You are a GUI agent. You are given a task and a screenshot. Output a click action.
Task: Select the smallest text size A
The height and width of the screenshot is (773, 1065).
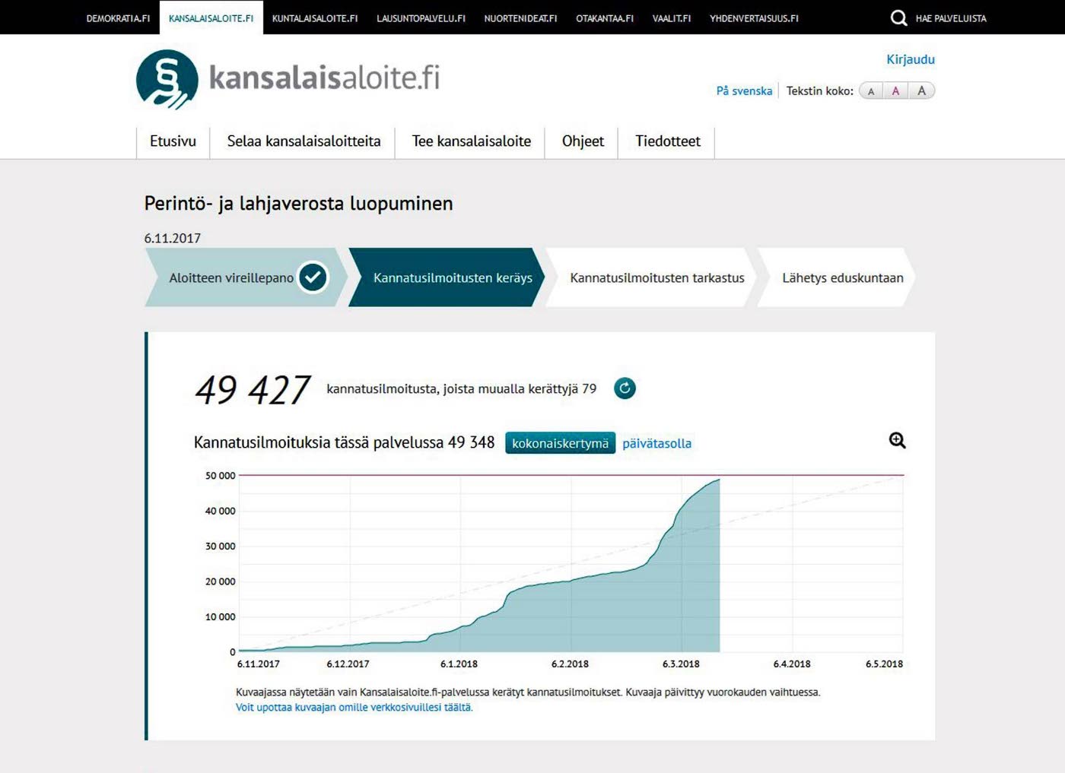[x=871, y=91]
